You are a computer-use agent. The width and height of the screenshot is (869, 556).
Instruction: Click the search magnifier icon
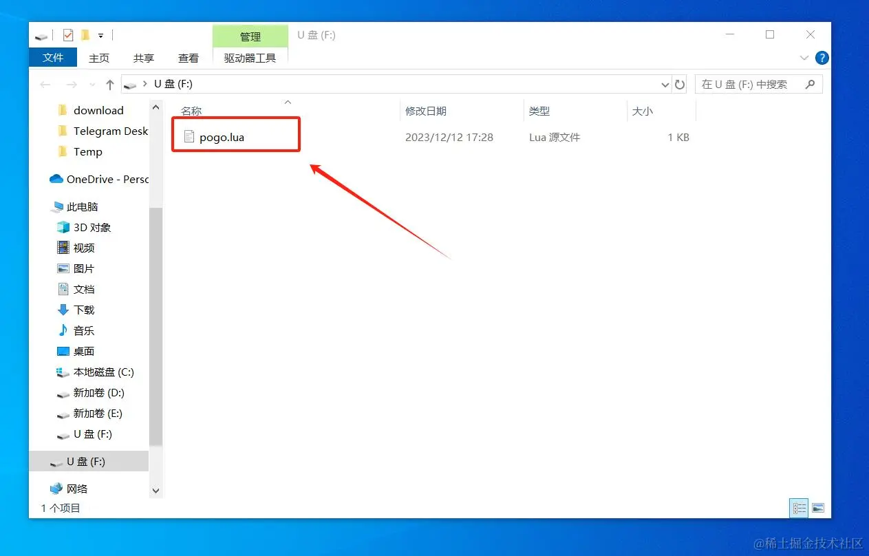811,84
